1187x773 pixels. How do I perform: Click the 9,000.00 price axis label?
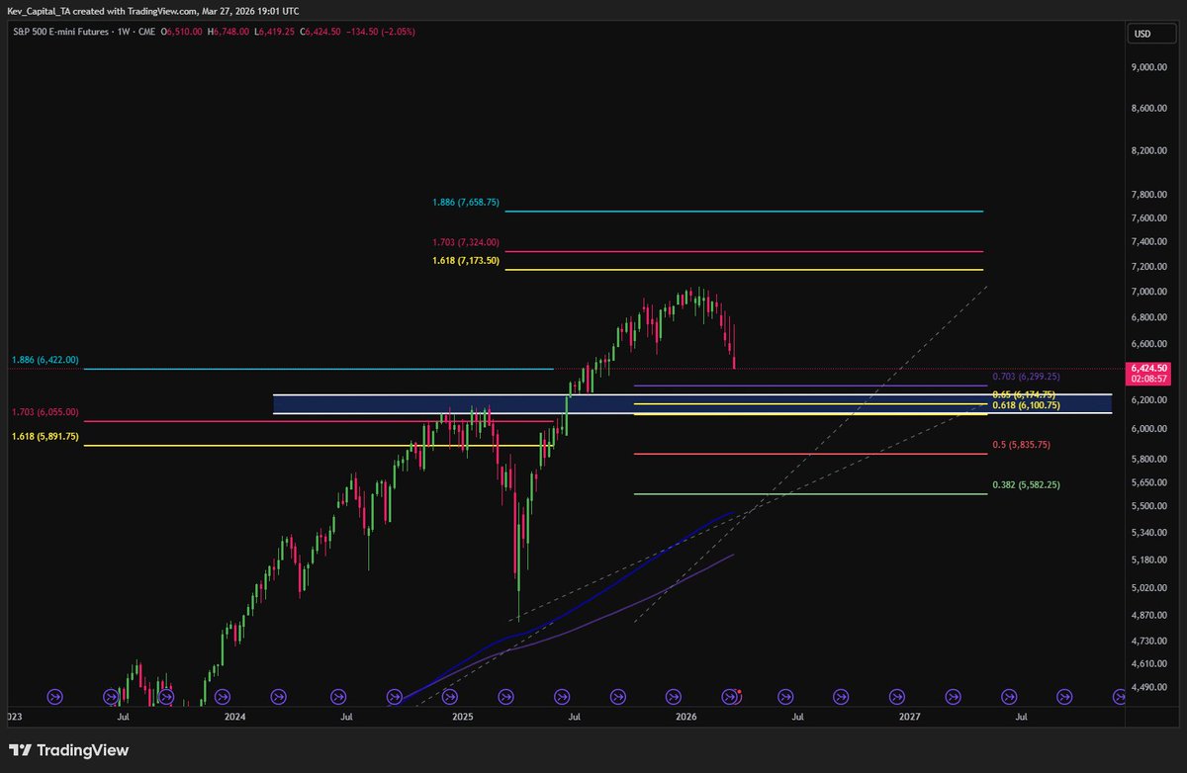point(1147,68)
